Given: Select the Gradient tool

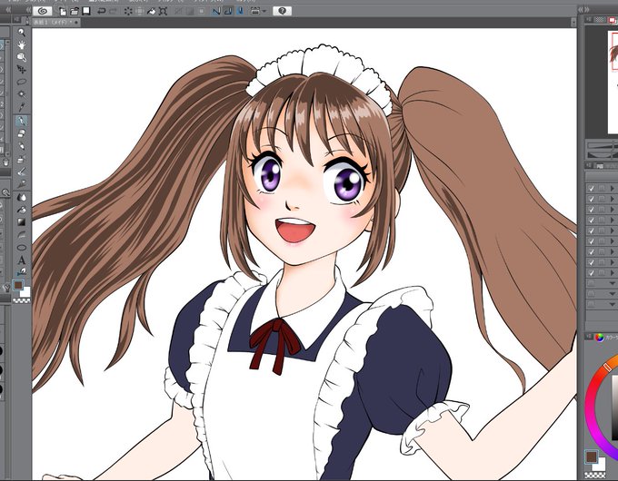Looking at the screenshot, I should (21, 222).
